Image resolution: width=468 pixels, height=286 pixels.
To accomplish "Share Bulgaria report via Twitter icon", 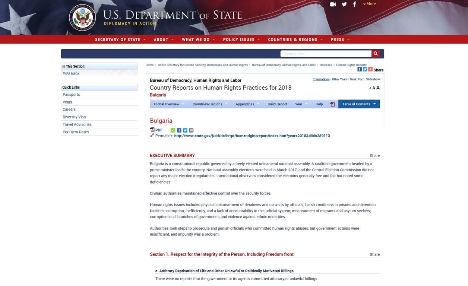I will [185, 130].
